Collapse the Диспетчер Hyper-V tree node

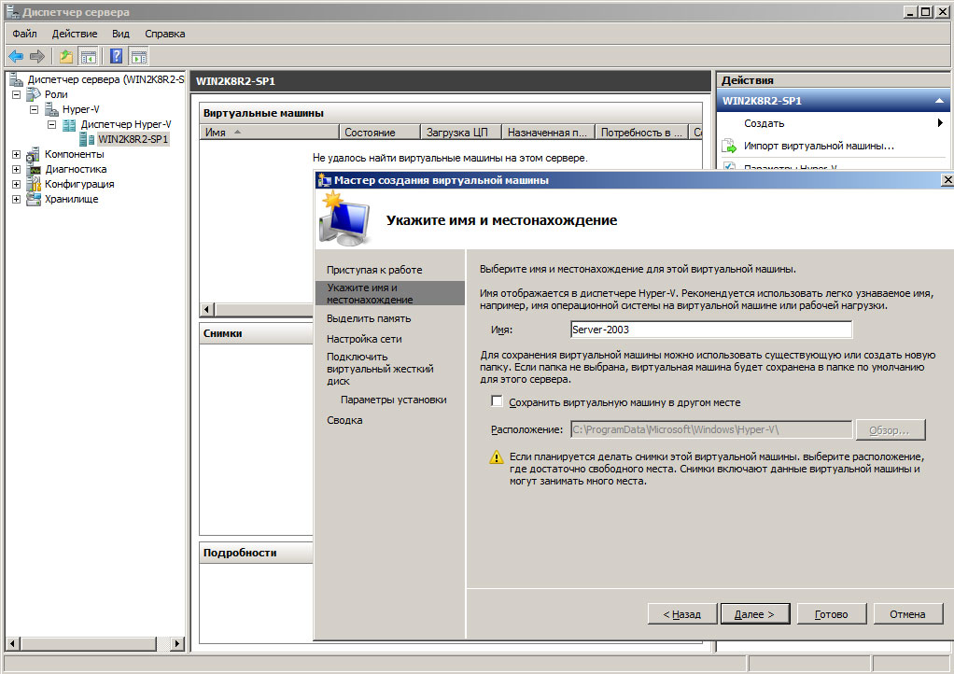point(52,125)
